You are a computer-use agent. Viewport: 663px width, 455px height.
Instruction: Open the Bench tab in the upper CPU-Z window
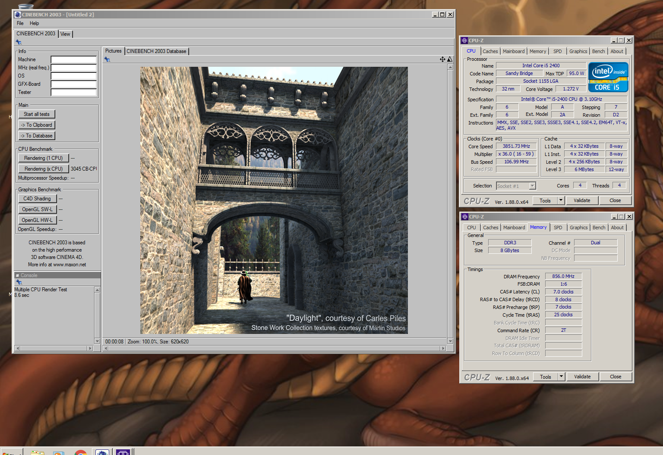coord(599,51)
